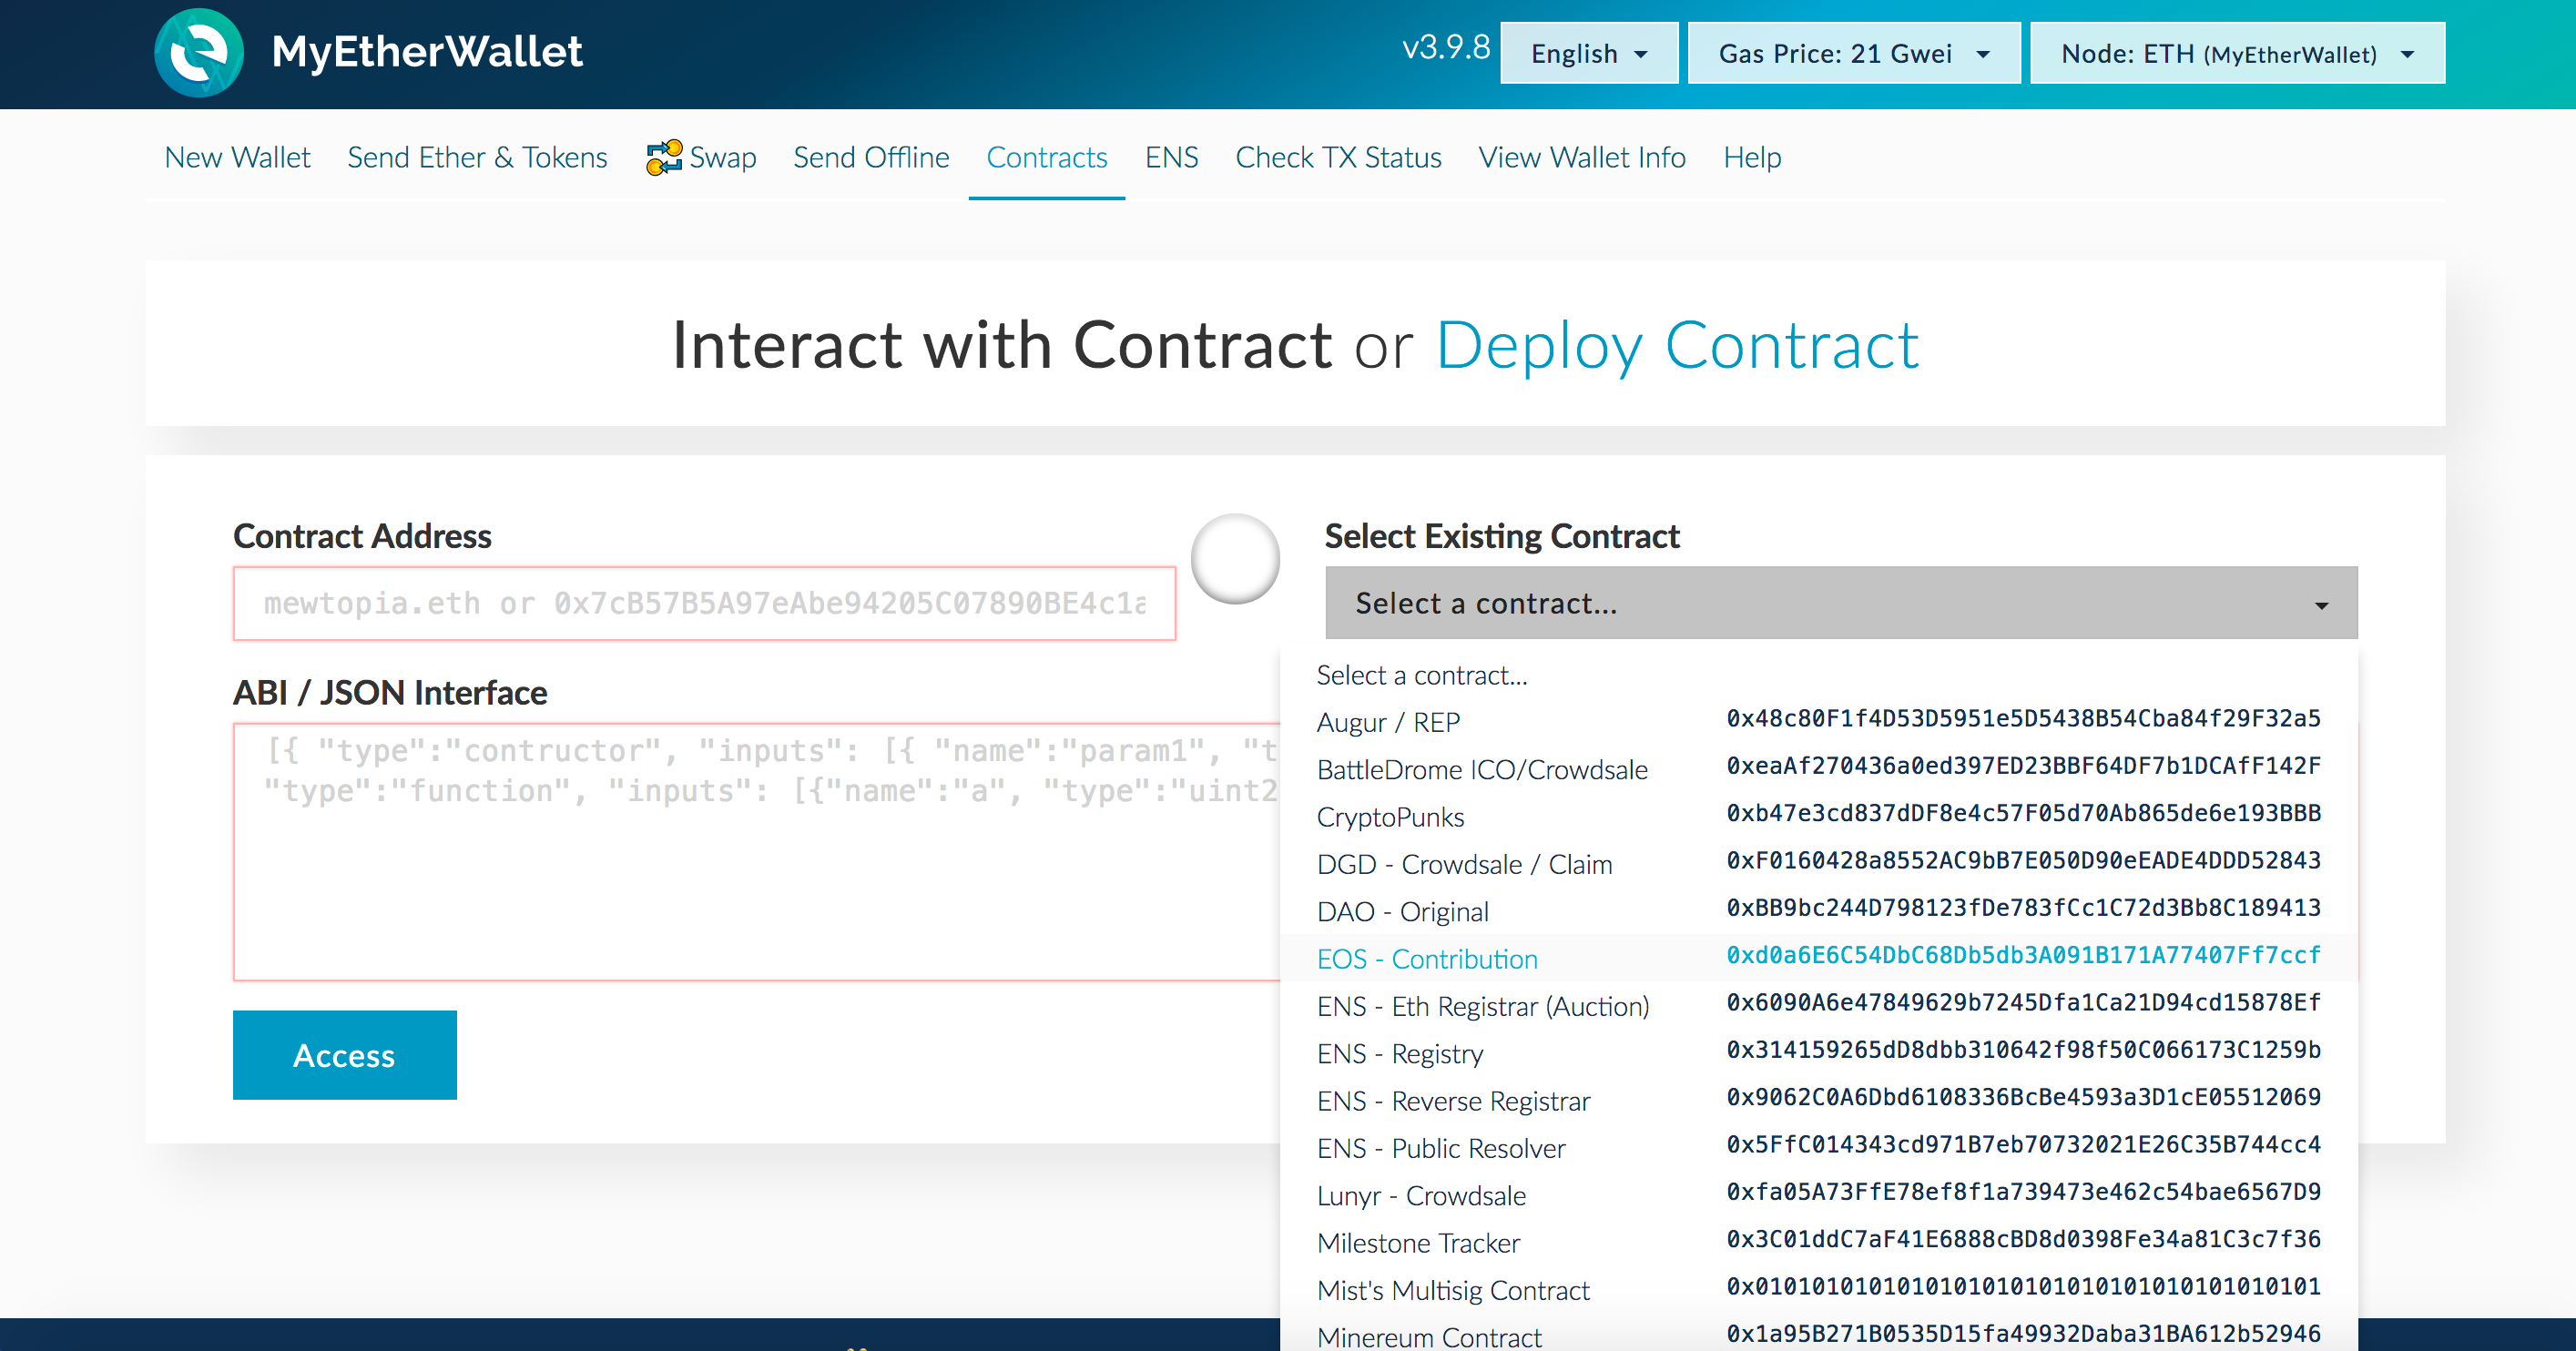The width and height of the screenshot is (2576, 1351).
Task: Click the MyEtherWallet title text
Action: pyautogui.click(x=427, y=52)
